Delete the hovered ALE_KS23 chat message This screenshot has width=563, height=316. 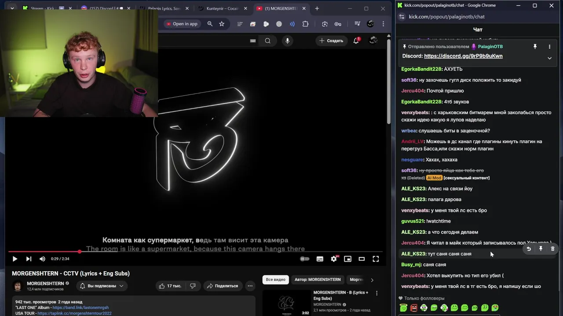(553, 249)
